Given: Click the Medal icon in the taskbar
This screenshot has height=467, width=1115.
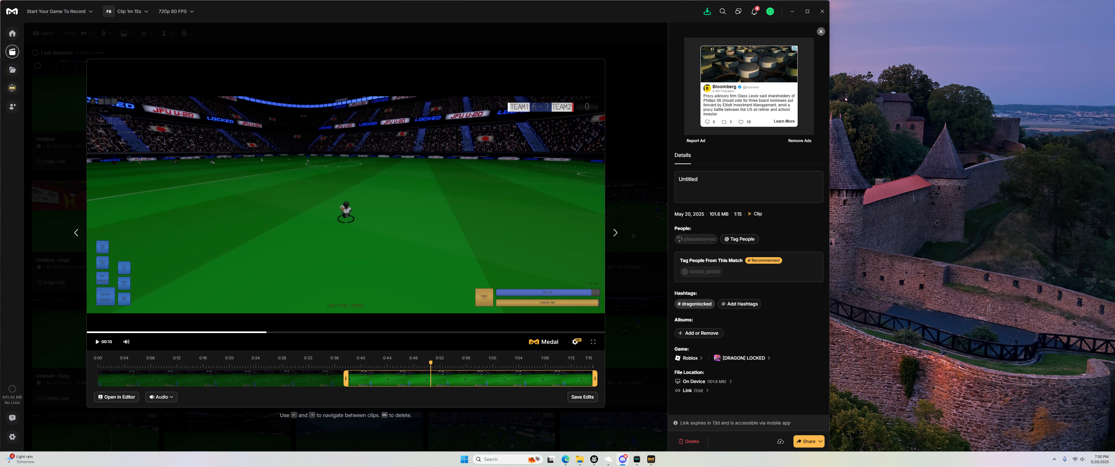Looking at the screenshot, I should 651,460.
